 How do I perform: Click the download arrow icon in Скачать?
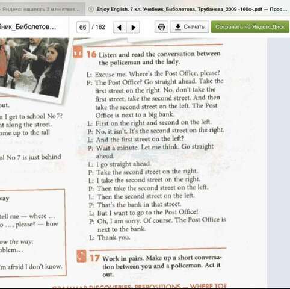click(178, 27)
